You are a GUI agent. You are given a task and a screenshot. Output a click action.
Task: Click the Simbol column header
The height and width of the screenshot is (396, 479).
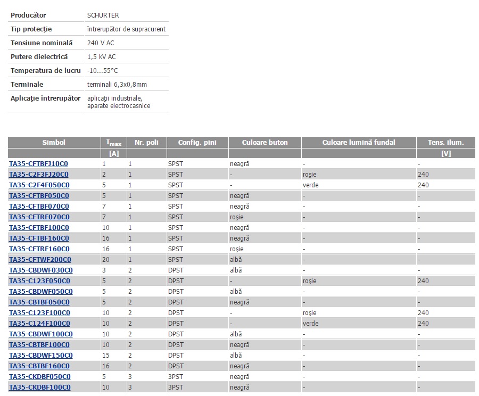[x=54, y=143]
